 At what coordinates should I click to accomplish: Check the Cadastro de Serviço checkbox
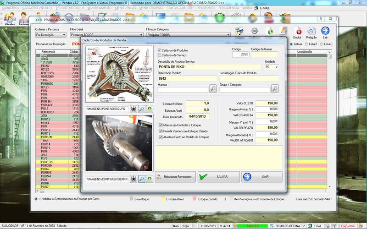160,55
